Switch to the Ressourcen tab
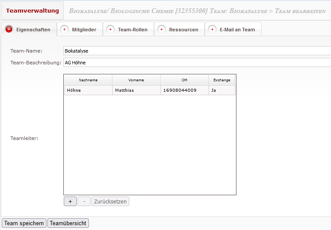This screenshot has width=331, height=230. [x=180, y=29]
